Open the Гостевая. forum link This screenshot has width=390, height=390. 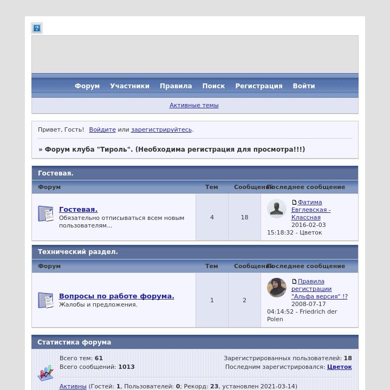(79, 210)
